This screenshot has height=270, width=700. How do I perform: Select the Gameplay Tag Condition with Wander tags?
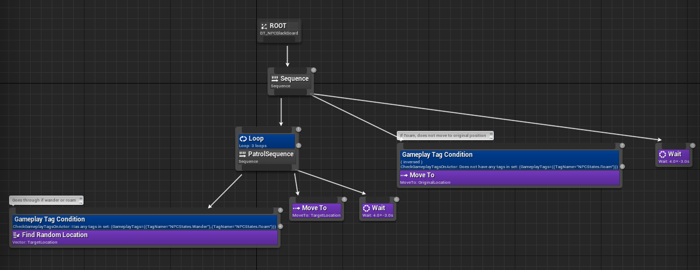[x=144, y=223]
